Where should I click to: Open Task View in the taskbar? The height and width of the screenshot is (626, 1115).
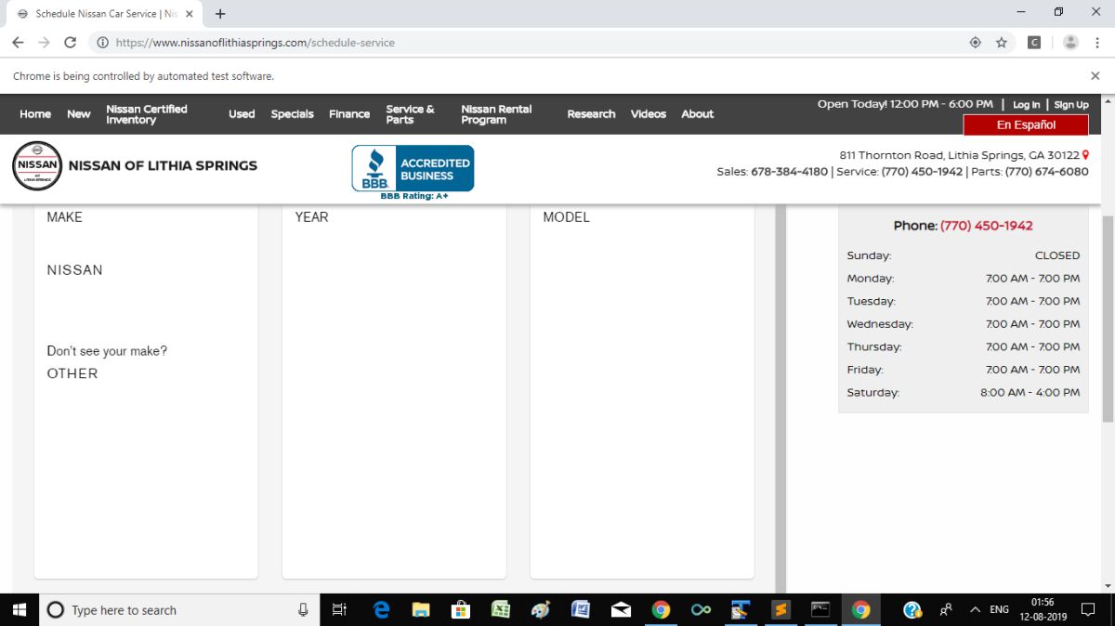(x=339, y=610)
